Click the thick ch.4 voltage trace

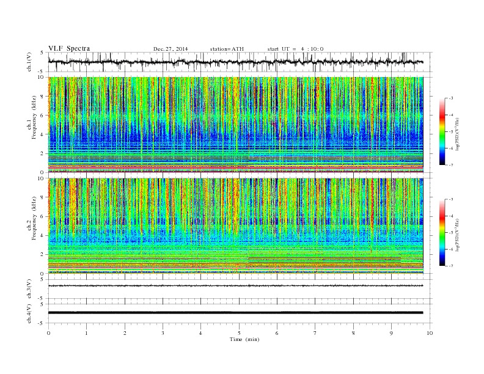tap(235, 313)
